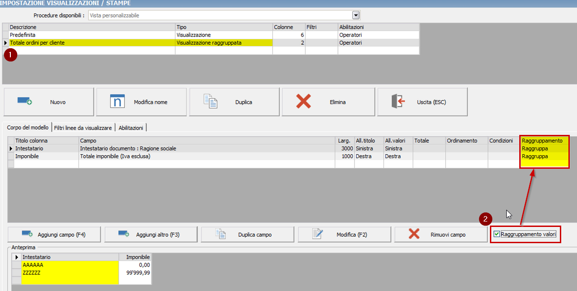
Task: Click the Descrizione column header
Action: [x=92, y=27]
